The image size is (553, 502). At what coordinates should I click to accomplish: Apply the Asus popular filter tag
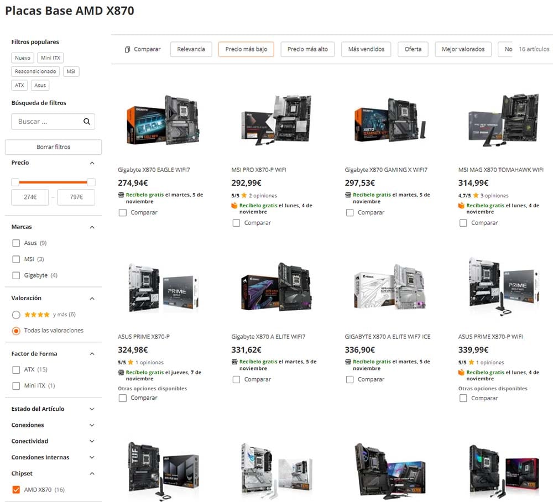click(40, 85)
